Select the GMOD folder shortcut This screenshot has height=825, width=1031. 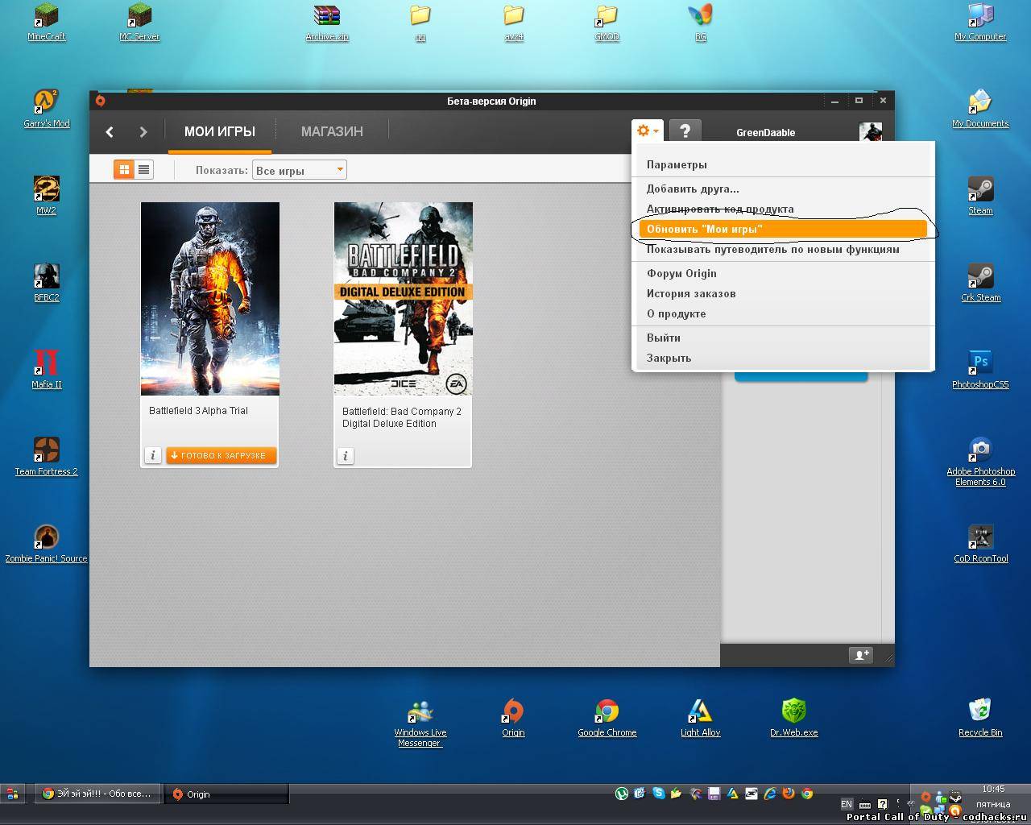pos(607,23)
